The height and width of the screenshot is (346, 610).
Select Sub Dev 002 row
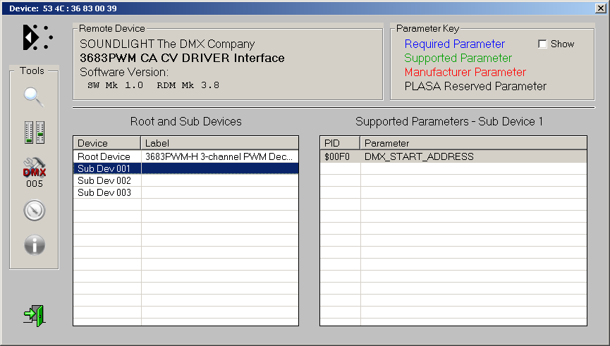click(104, 180)
